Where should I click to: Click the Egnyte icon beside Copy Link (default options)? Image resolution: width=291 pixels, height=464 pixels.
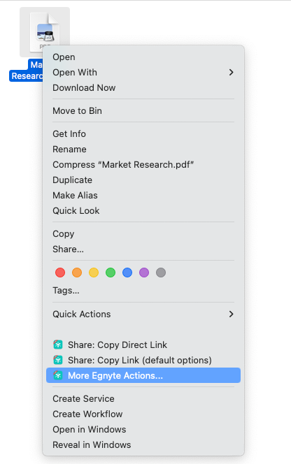[x=58, y=360]
